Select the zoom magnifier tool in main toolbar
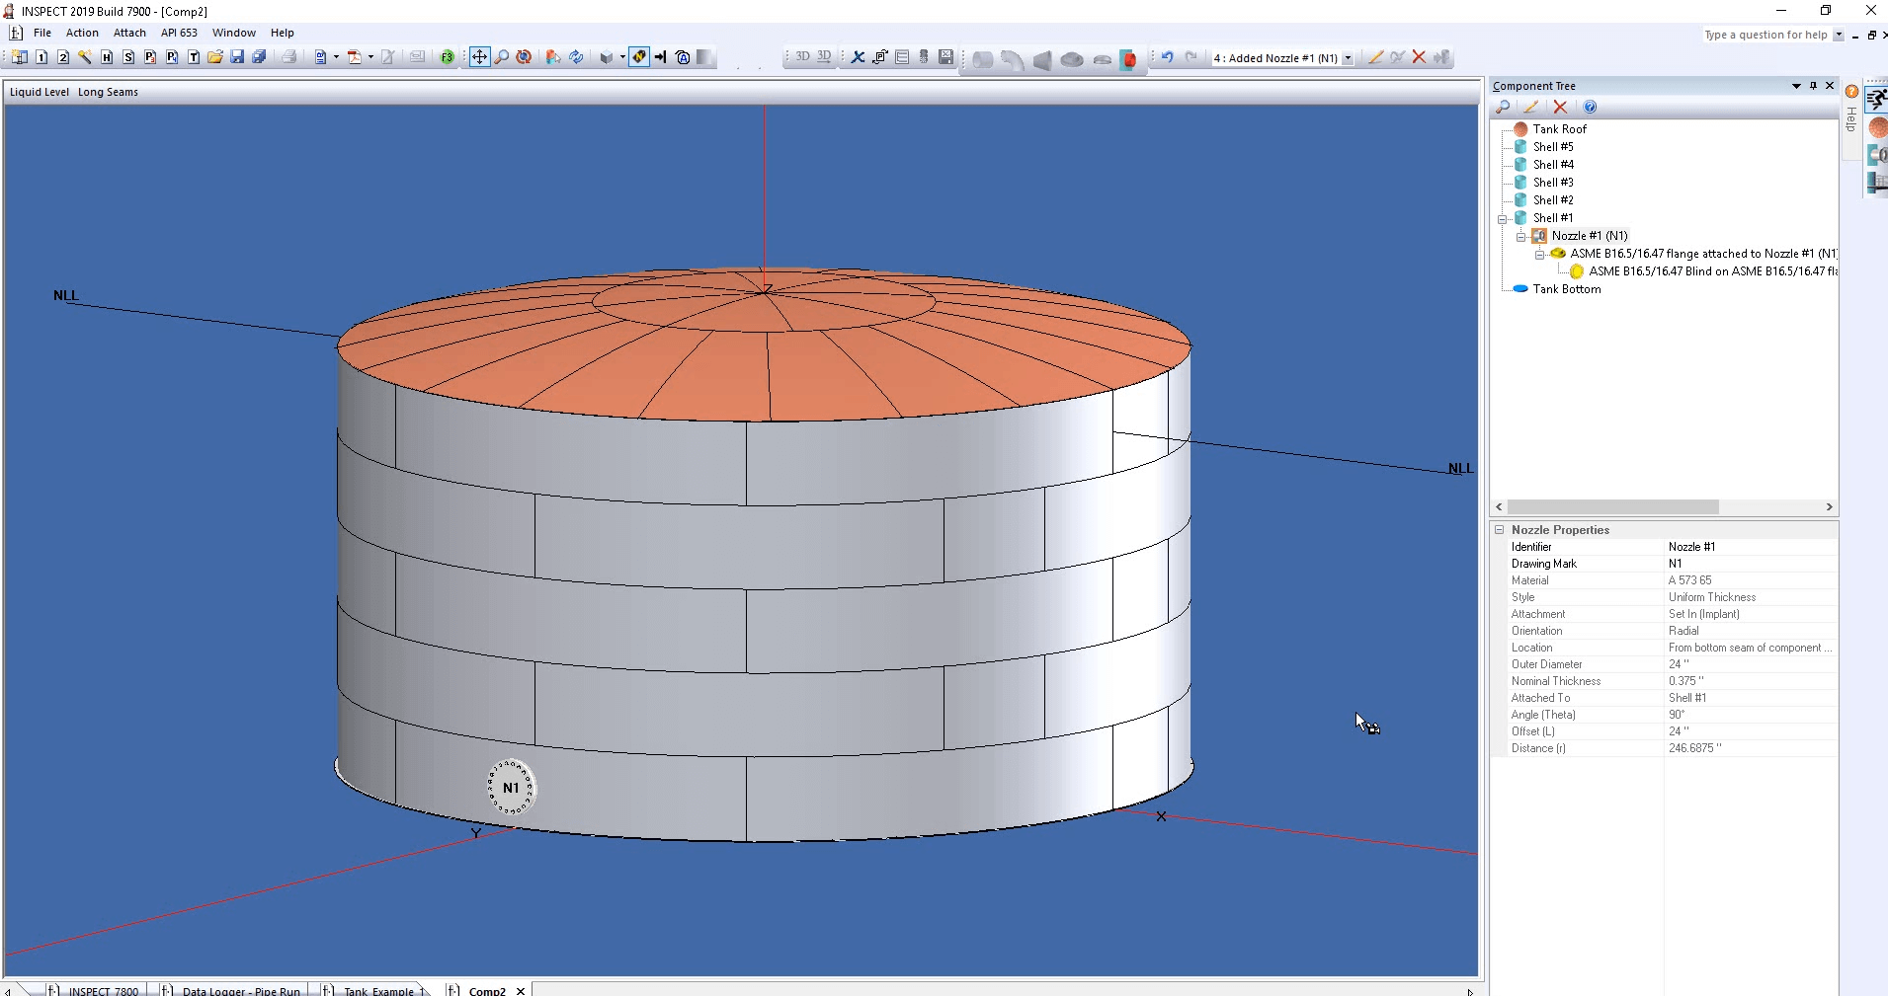This screenshot has height=996, width=1888. click(x=502, y=57)
